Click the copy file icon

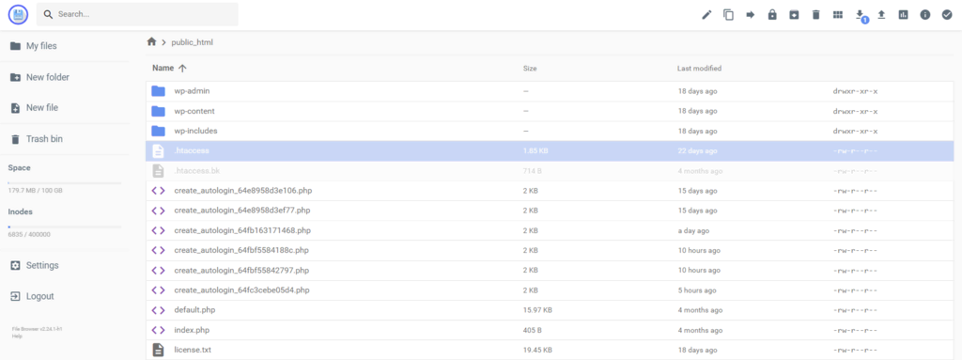[728, 15]
